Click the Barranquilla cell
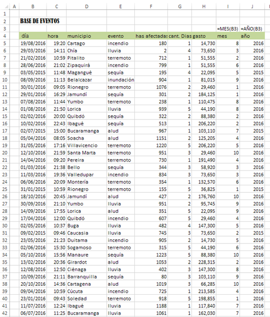The height and width of the screenshot is (317, 270). pos(87,276)
